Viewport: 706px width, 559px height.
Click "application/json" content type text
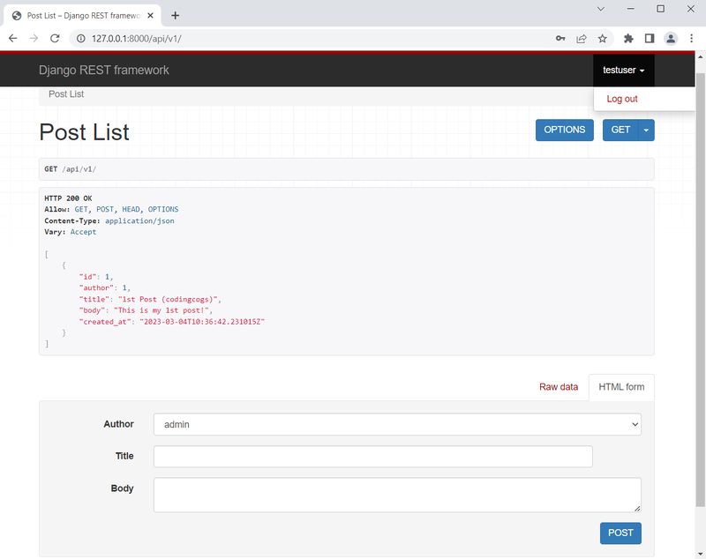(x=139, y=220)
